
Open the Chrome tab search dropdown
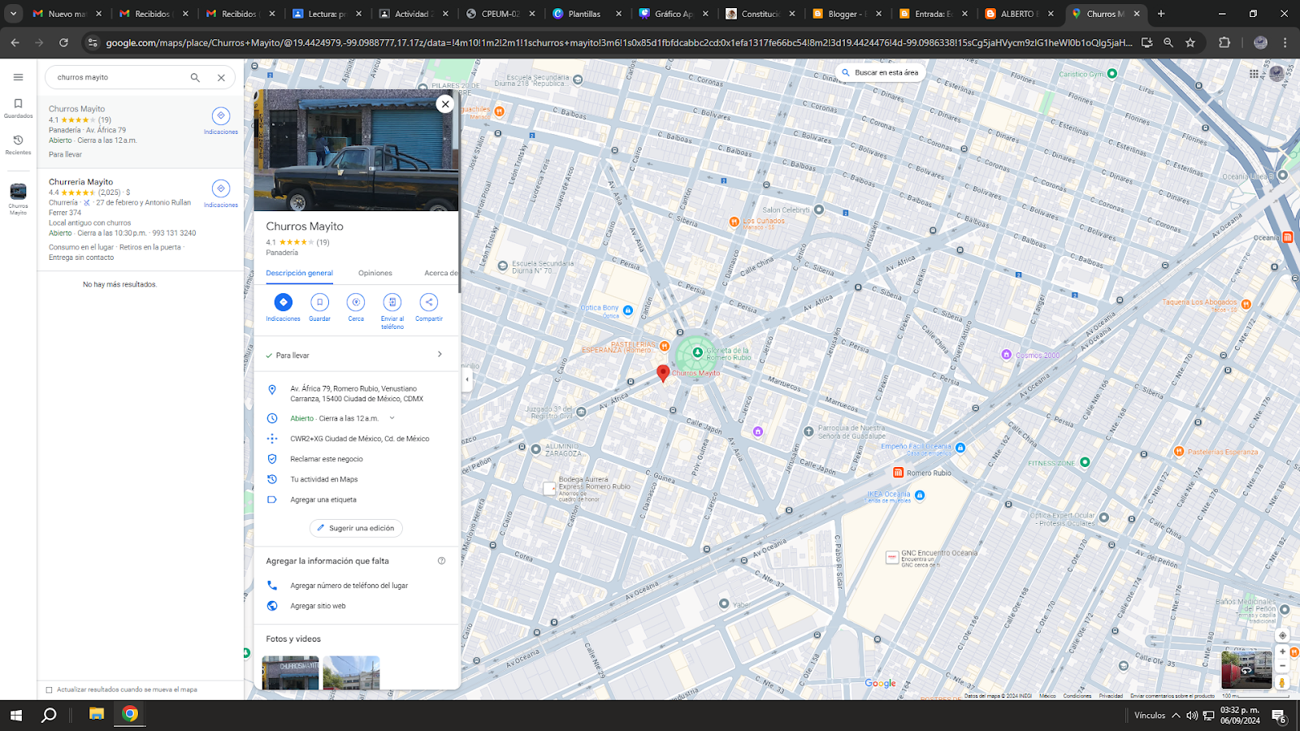coord(13,14)
